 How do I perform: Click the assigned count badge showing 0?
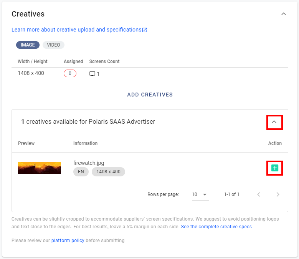coord(70,73)
